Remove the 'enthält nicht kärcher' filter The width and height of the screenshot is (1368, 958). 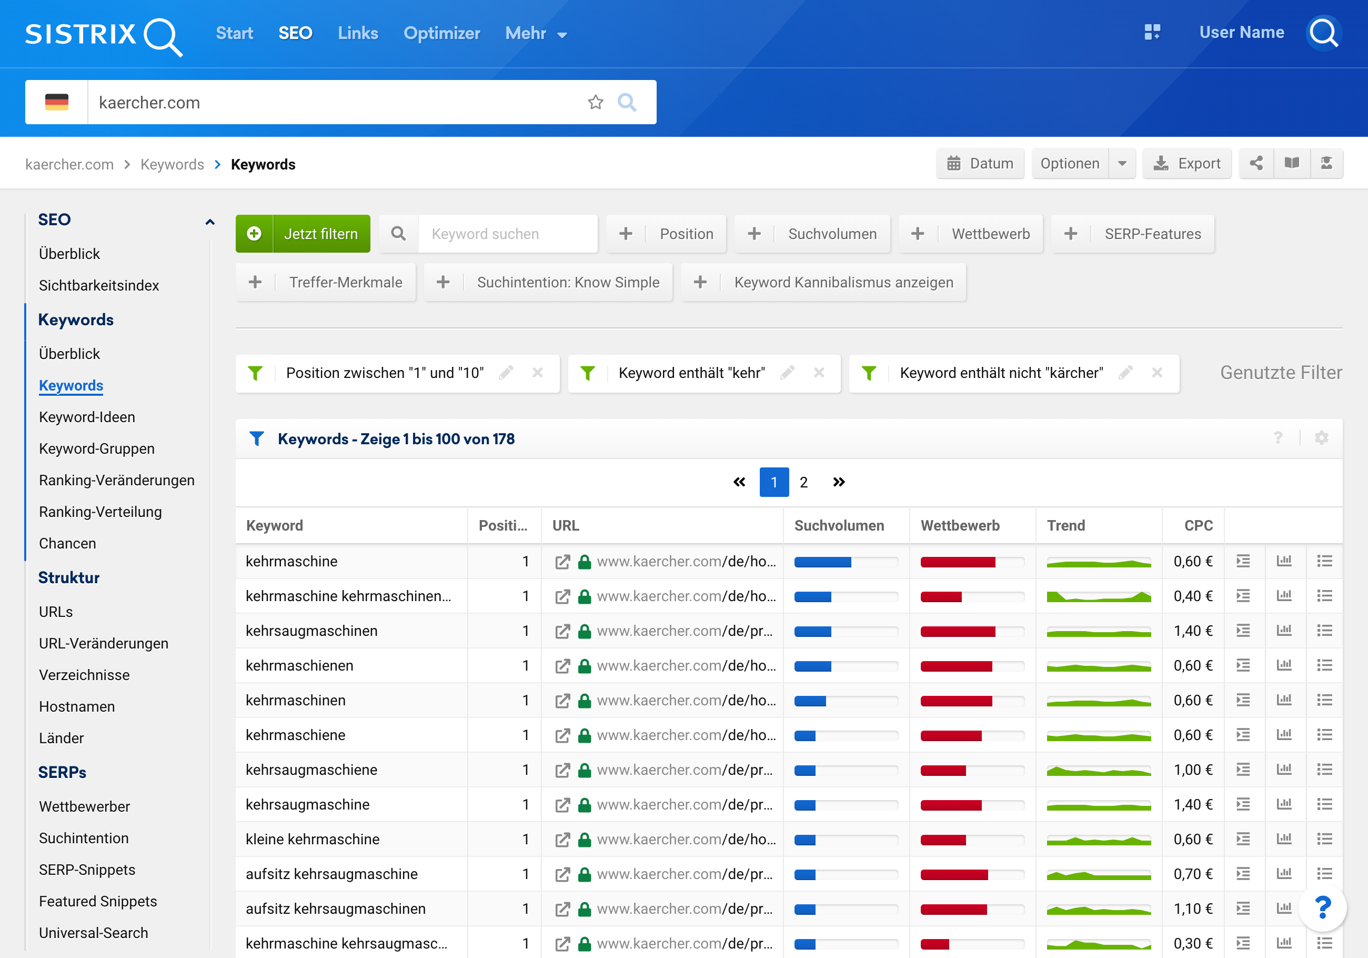(x=1157, y=373)
